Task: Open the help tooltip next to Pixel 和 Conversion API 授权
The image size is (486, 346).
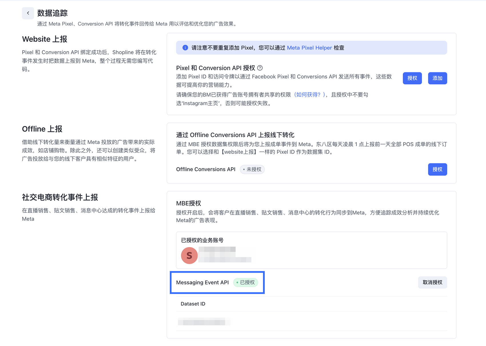Action: click(x=260, y=68)
